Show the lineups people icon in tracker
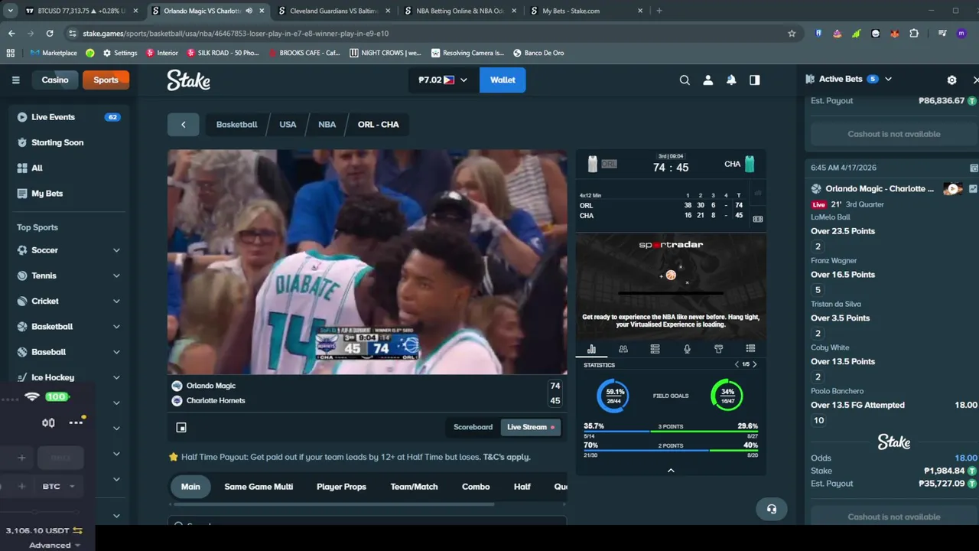The width and height of the screenshot is (979, 551). 623,349
